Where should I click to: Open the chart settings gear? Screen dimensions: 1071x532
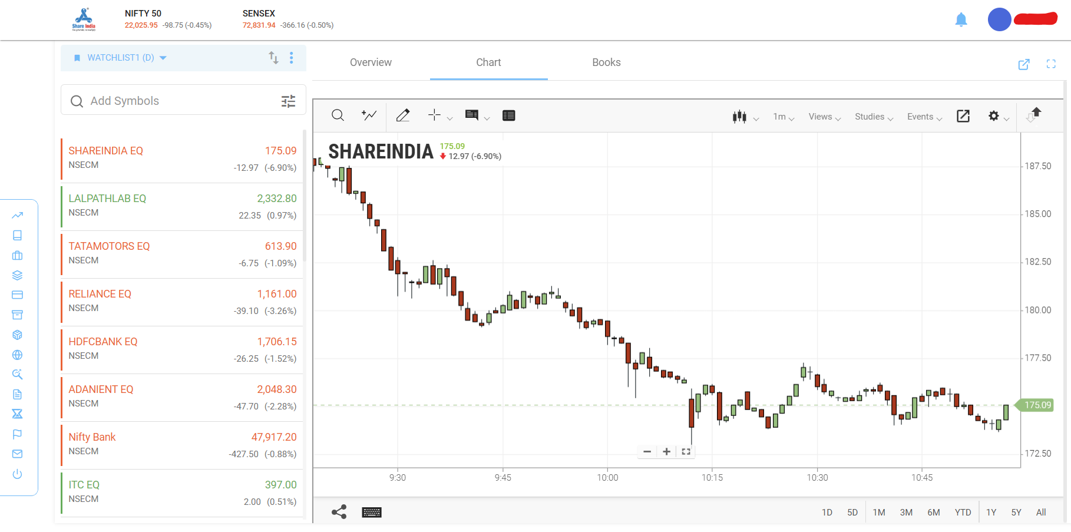tap(994, 116)
